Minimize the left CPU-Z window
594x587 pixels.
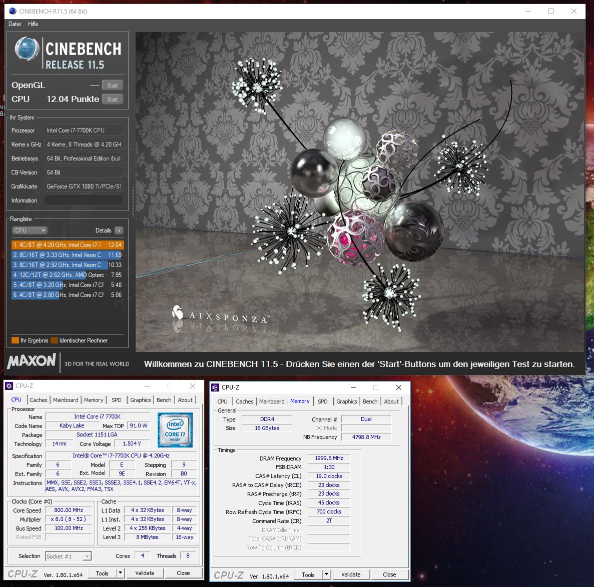147,385
